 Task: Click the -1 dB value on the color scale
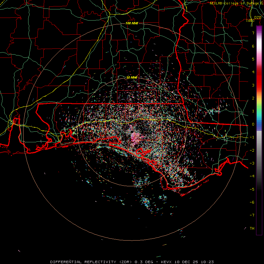click(x=252, y=137)
